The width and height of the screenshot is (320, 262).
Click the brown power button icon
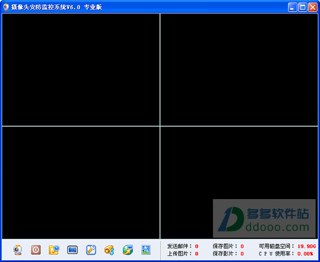pyautogui.click(x=36, y=250)
